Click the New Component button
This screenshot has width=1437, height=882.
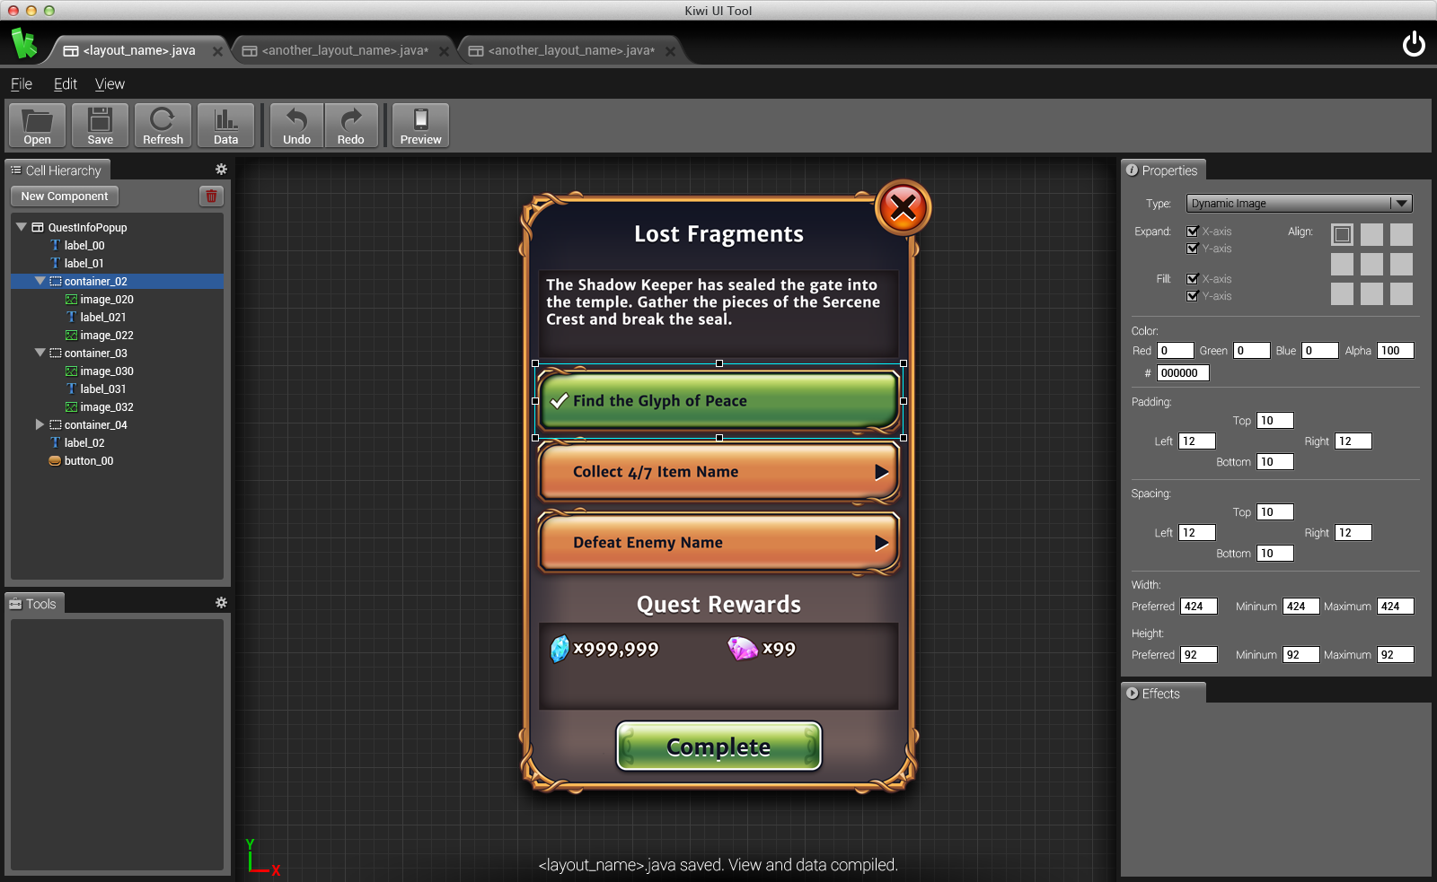(x=65, y=196)
